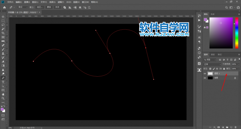Select the Ruler measurement tool
The height and width of the screenshot is (129, 241).
(x=3, y=41)
